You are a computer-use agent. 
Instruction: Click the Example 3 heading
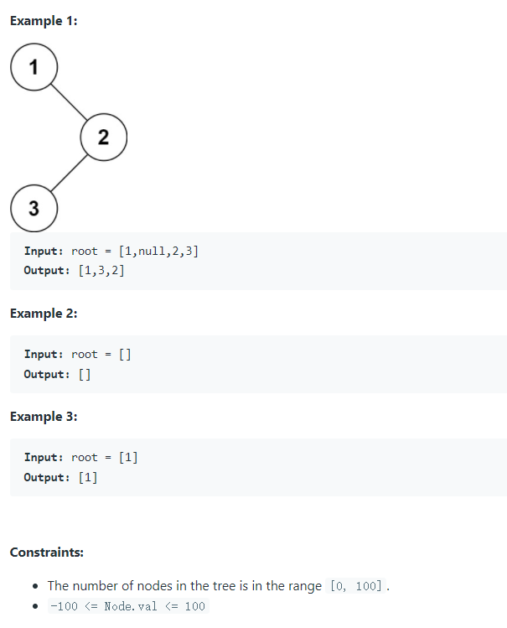click(44, 417)
